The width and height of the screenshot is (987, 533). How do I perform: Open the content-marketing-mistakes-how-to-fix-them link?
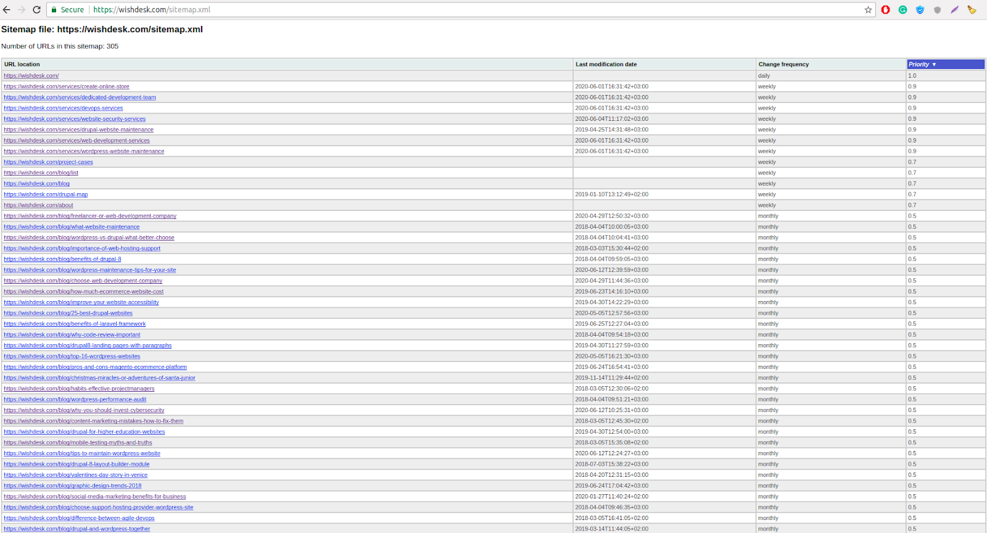pyautogui.click(x=94, y=421)
